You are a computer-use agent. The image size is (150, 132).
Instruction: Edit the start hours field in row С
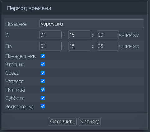(50, 35)
